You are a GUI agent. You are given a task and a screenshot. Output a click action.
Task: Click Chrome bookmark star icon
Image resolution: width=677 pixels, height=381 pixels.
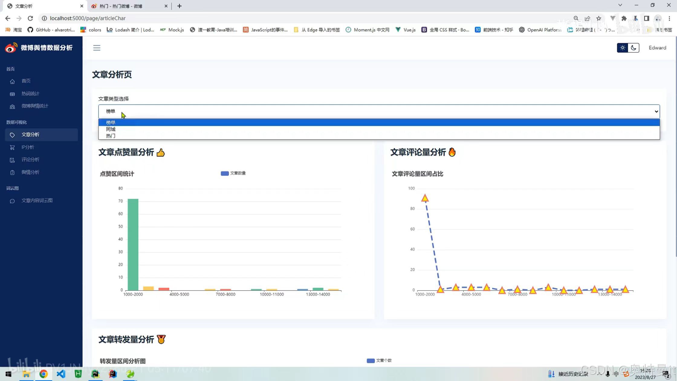pos(598,18)
